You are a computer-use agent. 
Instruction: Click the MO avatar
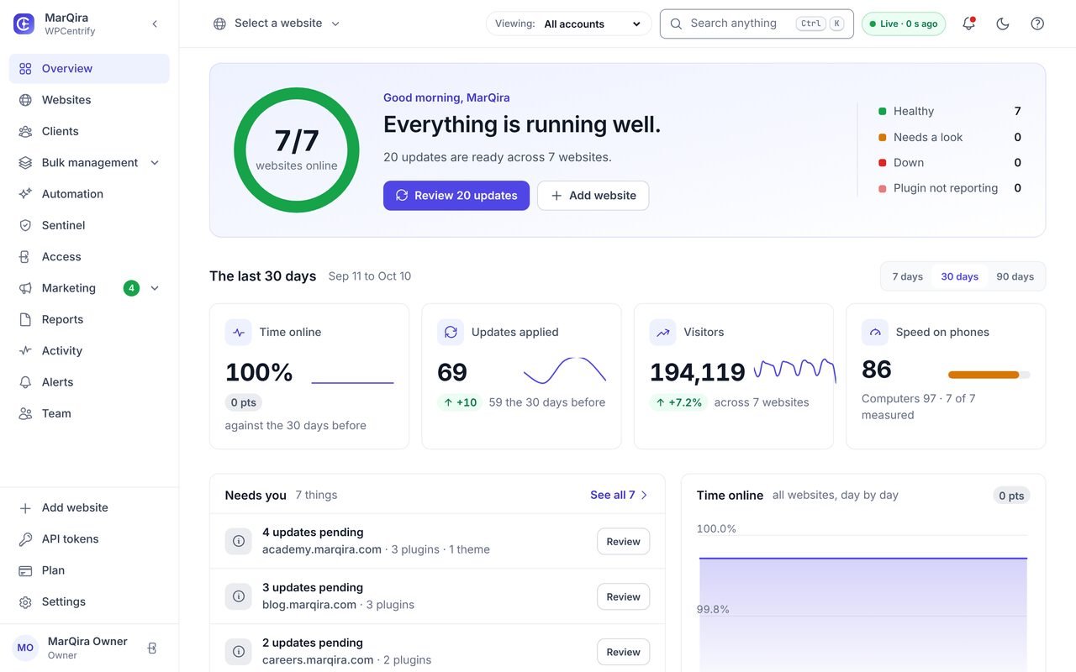(x=25, y=648)
